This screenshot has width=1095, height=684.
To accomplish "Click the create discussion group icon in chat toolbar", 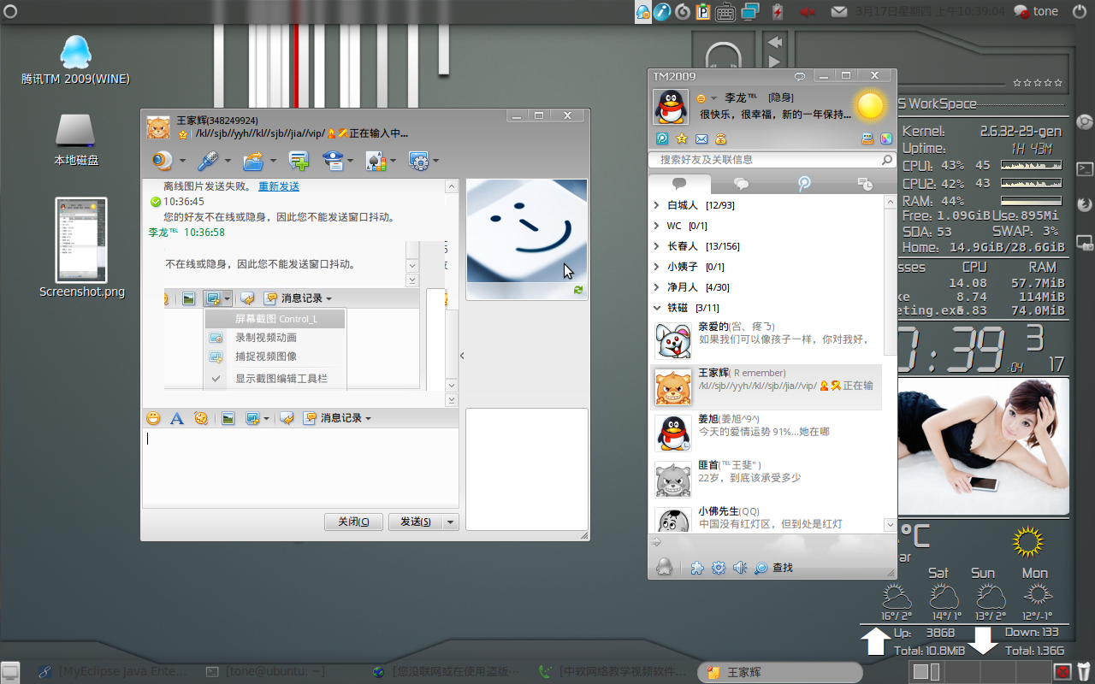I will click(299, 161).
